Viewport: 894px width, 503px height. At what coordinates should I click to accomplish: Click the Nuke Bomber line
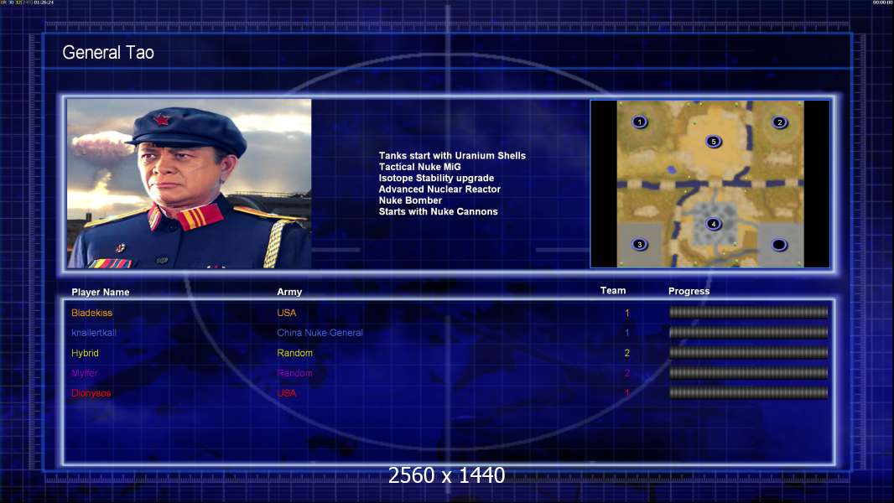tap(410, 200)
